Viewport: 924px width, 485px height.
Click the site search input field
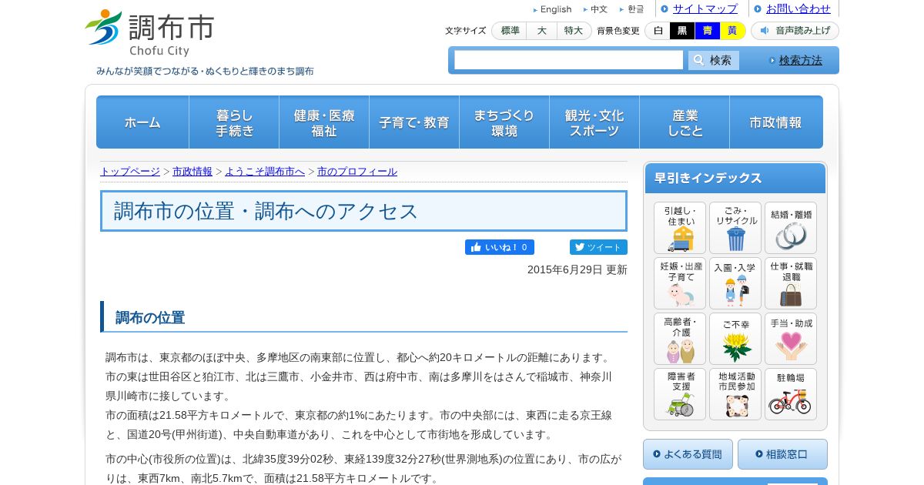click(x=568, y=60)
